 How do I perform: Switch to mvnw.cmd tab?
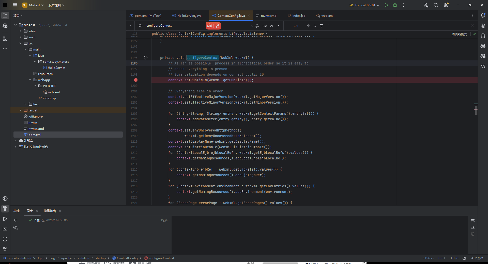pyautogui.click(x=266, y=15)
